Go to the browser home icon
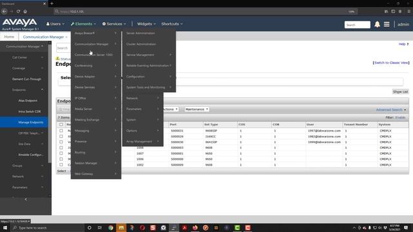The width and height of the screenshot is (413, 232). coord(25,12)
